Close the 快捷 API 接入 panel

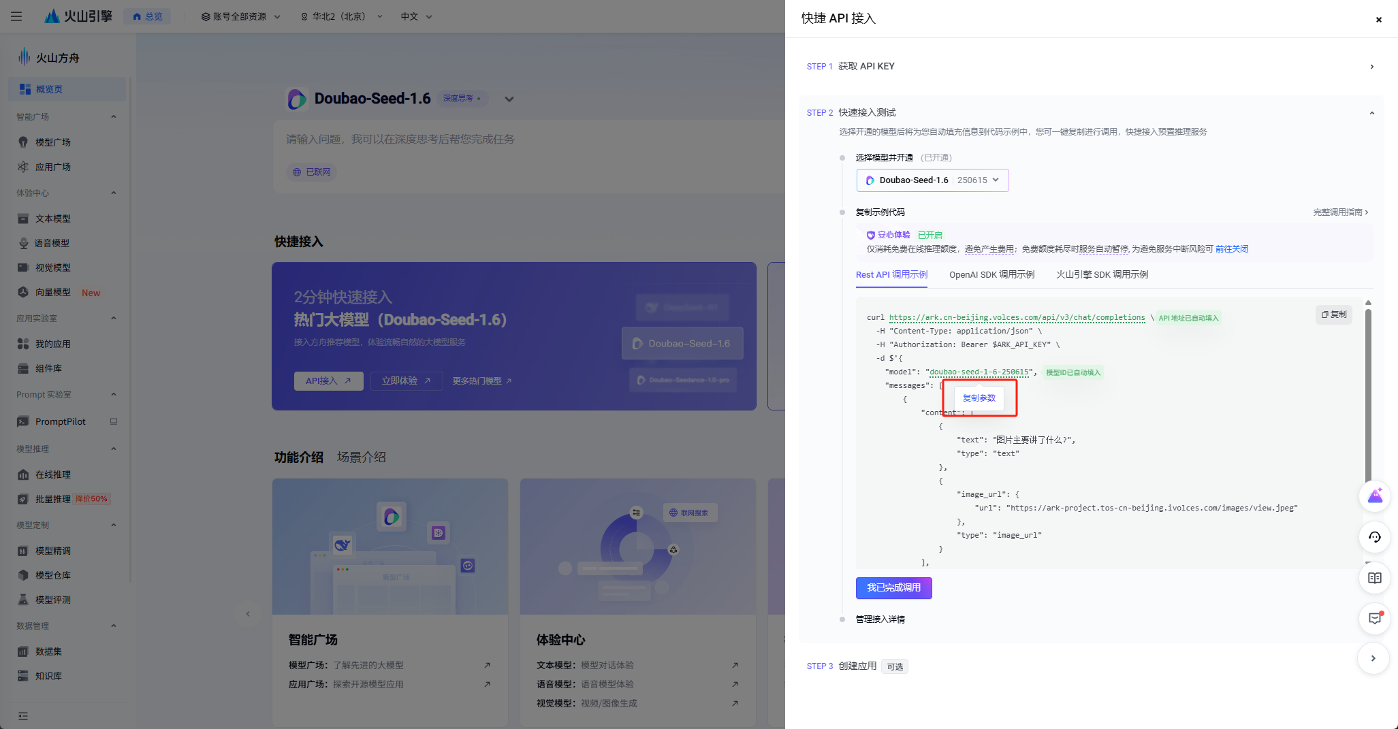pos(1378,20)
